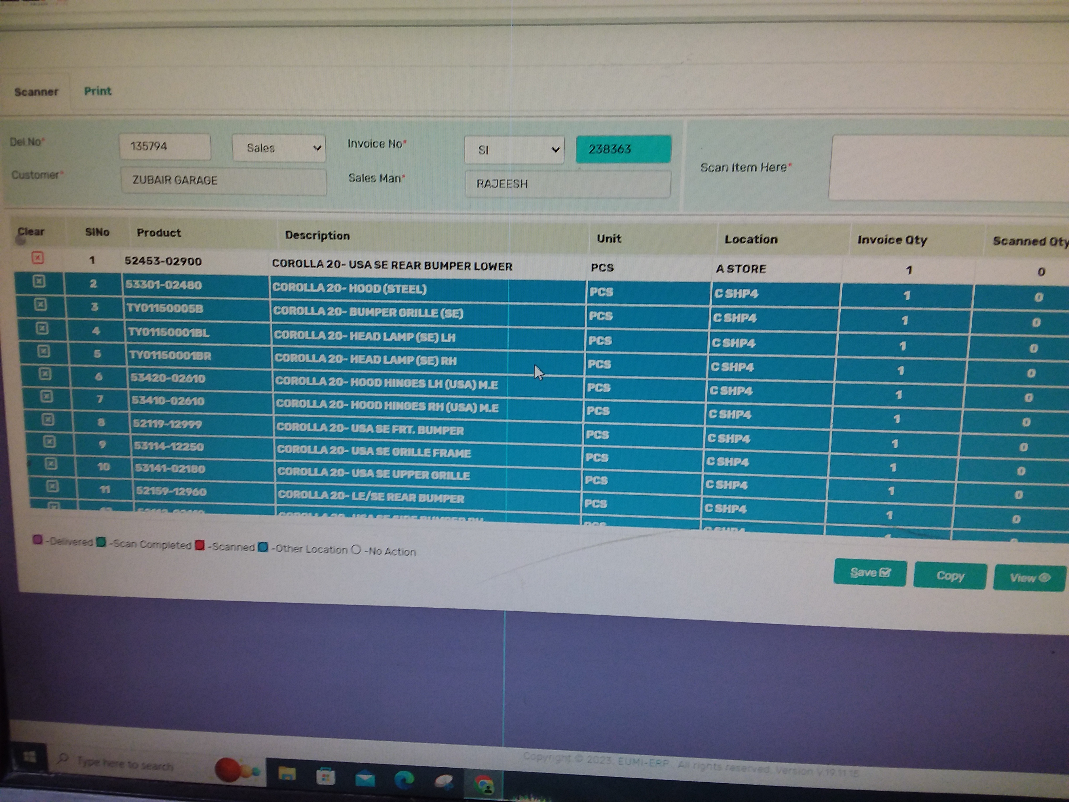Screen dimensions: 1069x802
Task: Select COROLLA 20- LE/SE REAR BUMPER
Action: (371, 496)
